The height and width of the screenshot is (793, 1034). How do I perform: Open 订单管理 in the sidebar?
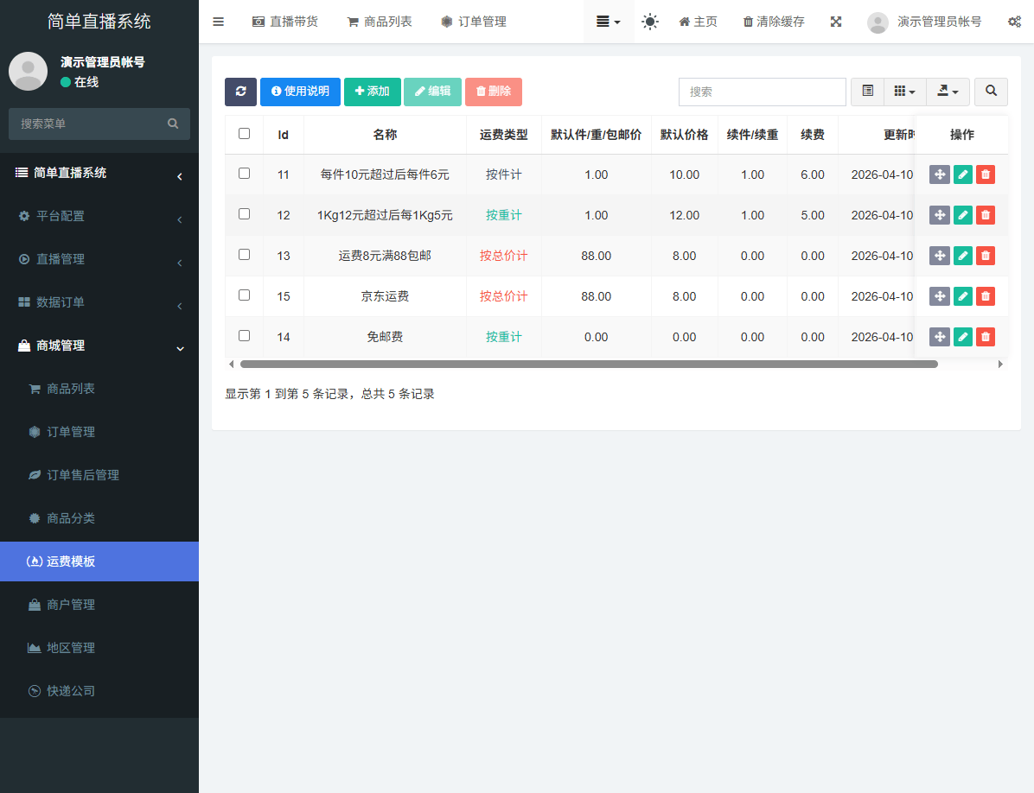pos(99,432)
